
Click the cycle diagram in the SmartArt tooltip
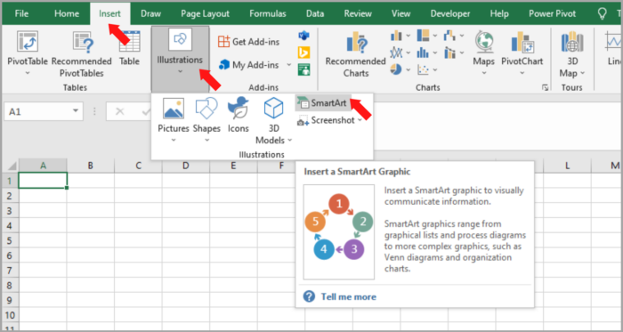338,232
